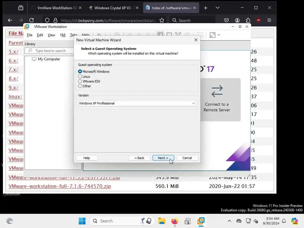The height and width of the screenshot is (228, 304).
Task: Open the Firefox extensions puzzle icon
Action: (x=248, y=20)
